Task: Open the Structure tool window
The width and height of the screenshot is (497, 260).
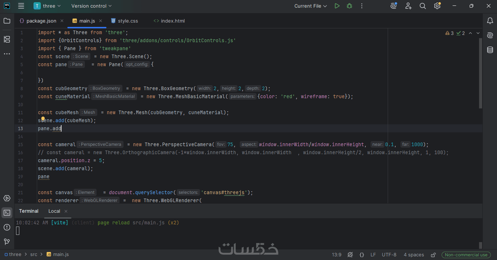Action: point(7,39)
